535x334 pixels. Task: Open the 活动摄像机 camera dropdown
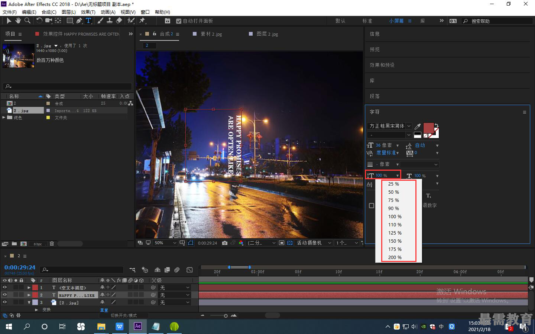[314, 243]
